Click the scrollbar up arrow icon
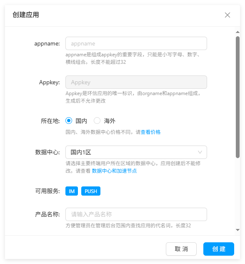The image size is (245, 264). click(x=237, y=32)
